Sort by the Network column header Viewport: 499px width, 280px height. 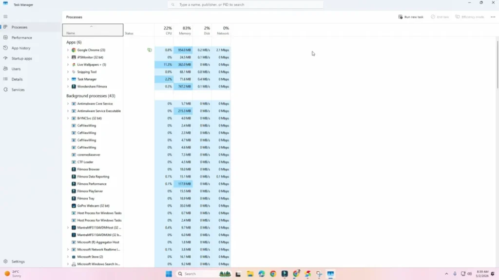[221, 30]
